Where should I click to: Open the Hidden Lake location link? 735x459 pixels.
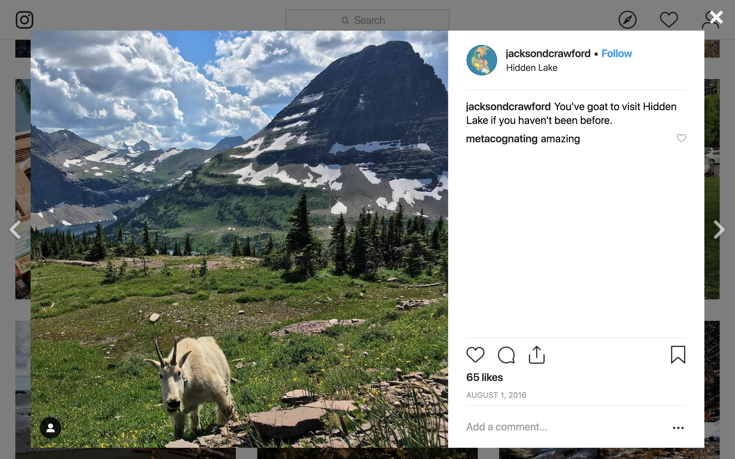coord(532,68)
